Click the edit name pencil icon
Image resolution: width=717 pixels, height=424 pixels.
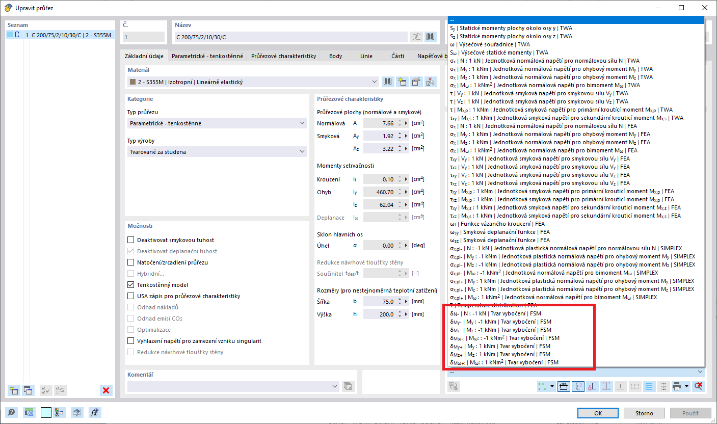tap(417, 37)
